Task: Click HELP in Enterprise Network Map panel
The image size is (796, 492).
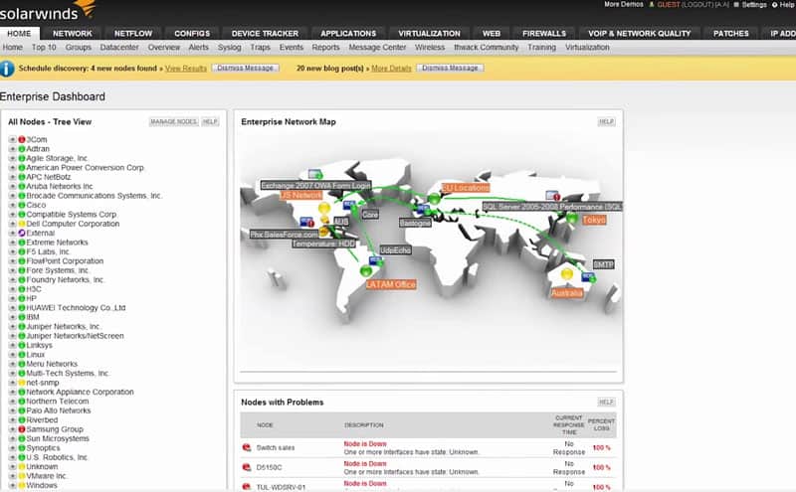Action: [x=606, y=121]
